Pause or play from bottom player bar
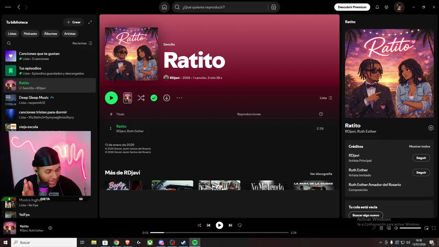 click(219, 225)
